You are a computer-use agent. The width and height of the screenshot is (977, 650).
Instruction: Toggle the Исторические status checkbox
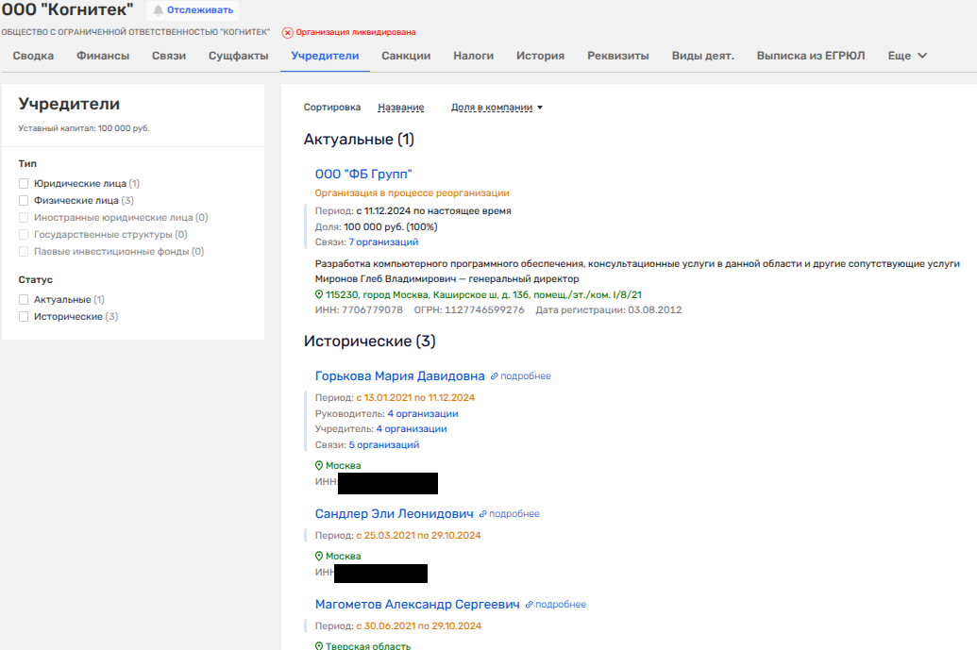pos(24,317)
